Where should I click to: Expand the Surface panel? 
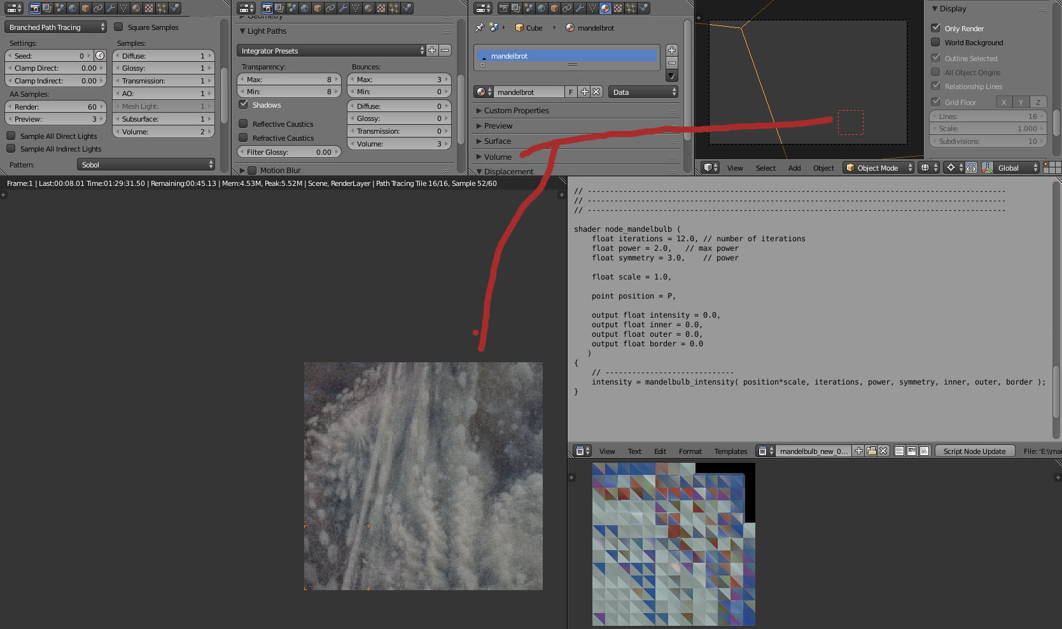[x=497, y=141]
